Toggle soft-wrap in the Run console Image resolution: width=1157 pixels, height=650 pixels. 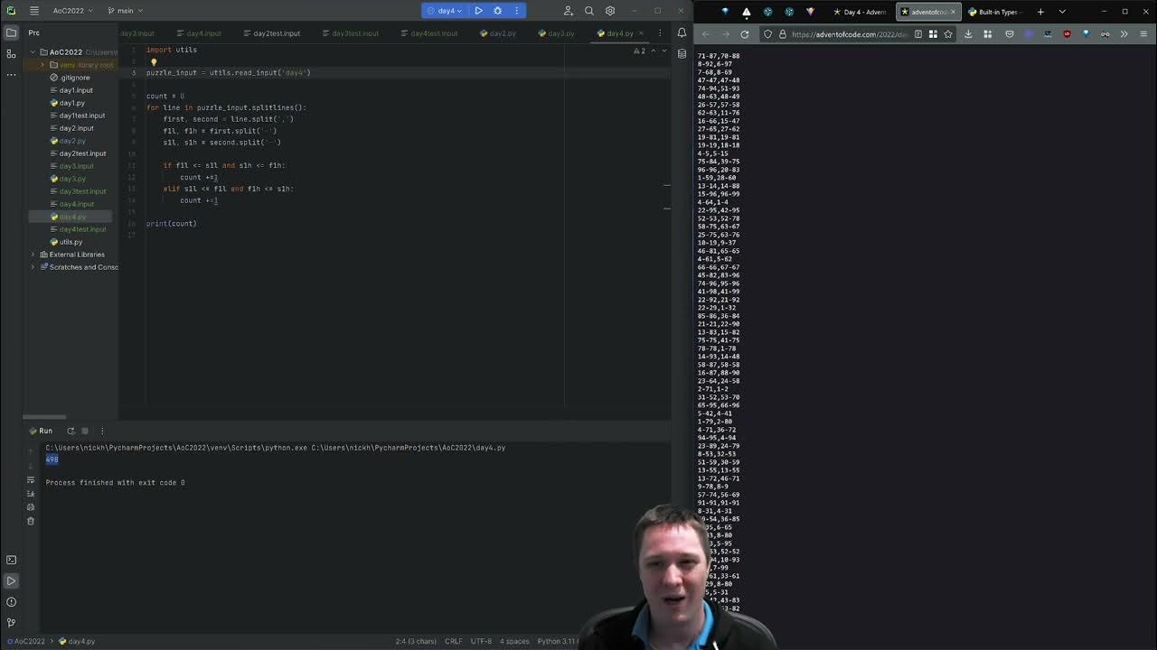tap(30, 480)
